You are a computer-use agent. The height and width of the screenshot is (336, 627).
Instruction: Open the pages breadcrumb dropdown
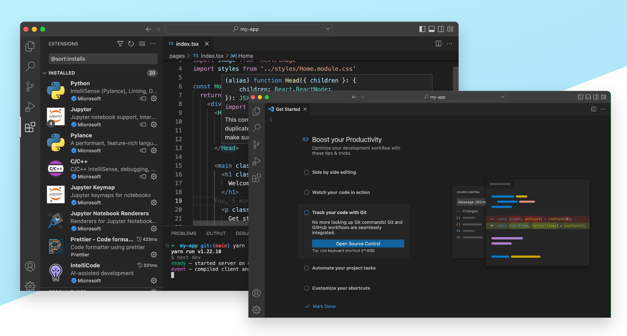click(177, 56)
